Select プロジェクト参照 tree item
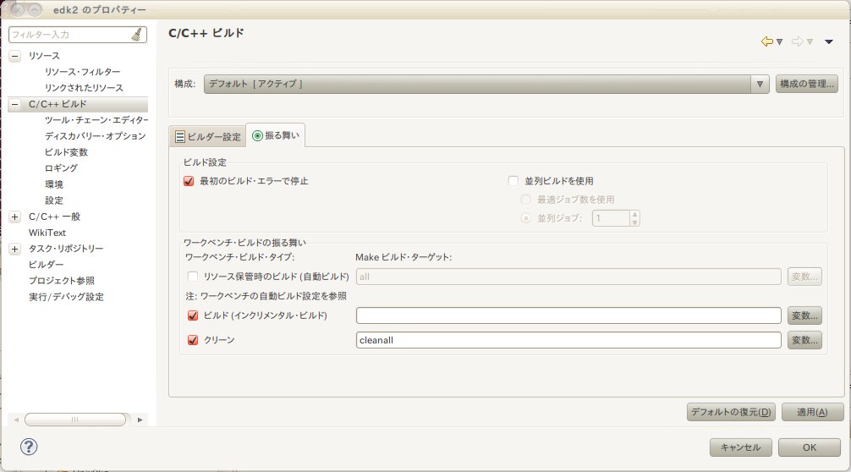The height and width of the screenshot is (472, 851). 61,281
